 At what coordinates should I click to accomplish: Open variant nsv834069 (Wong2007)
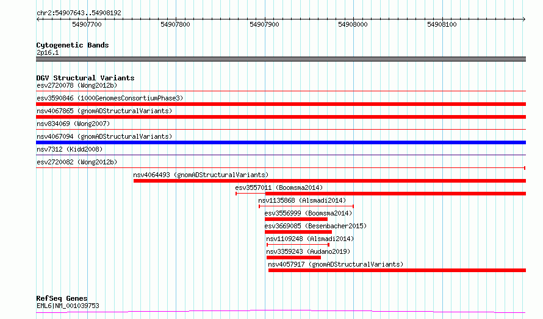[x=73, y=124]
